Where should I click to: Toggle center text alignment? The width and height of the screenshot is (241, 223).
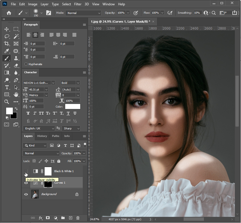pos(35,35)
